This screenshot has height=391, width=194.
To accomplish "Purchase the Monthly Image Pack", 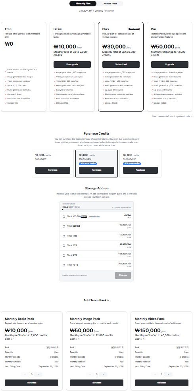I will (96, 383).
